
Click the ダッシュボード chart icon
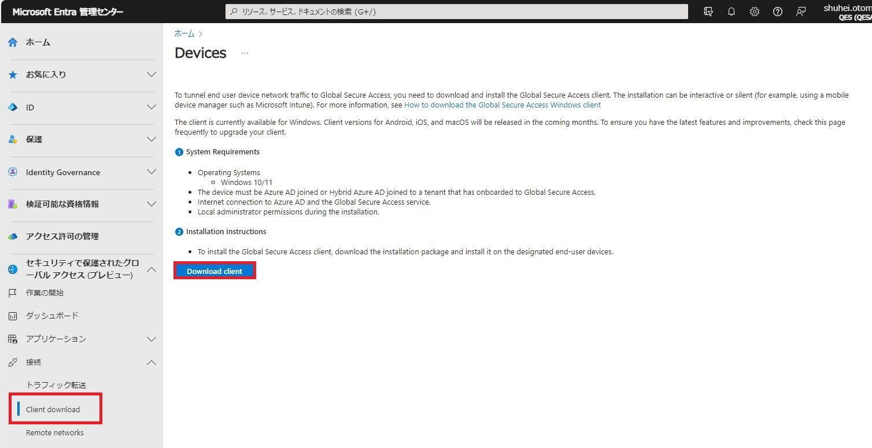pos(13,316)
